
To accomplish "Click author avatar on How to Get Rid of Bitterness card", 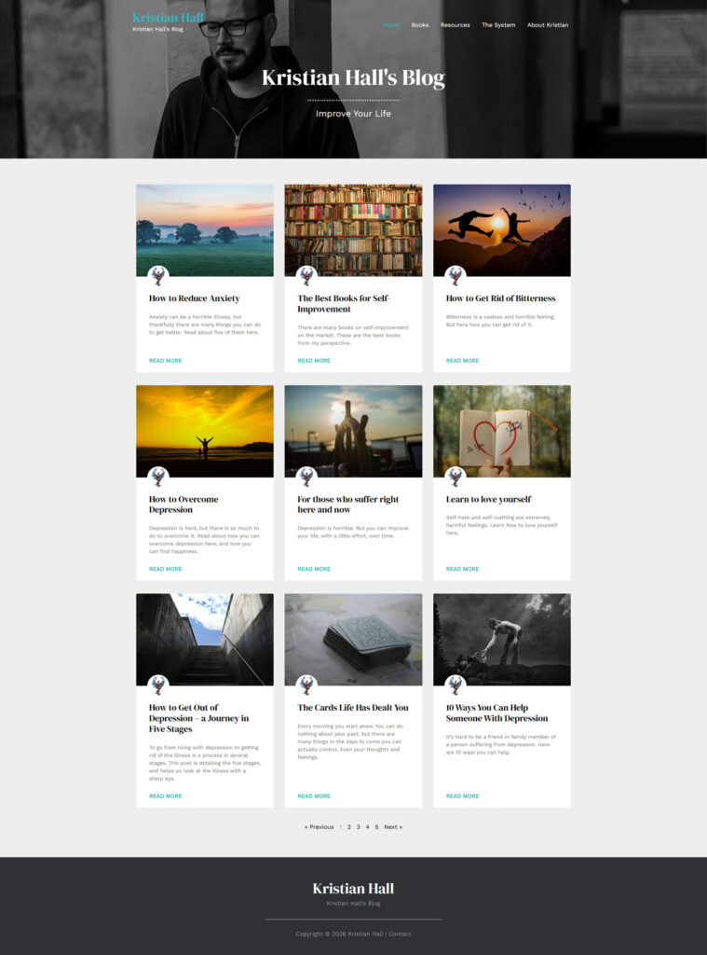I will (455, 276).
